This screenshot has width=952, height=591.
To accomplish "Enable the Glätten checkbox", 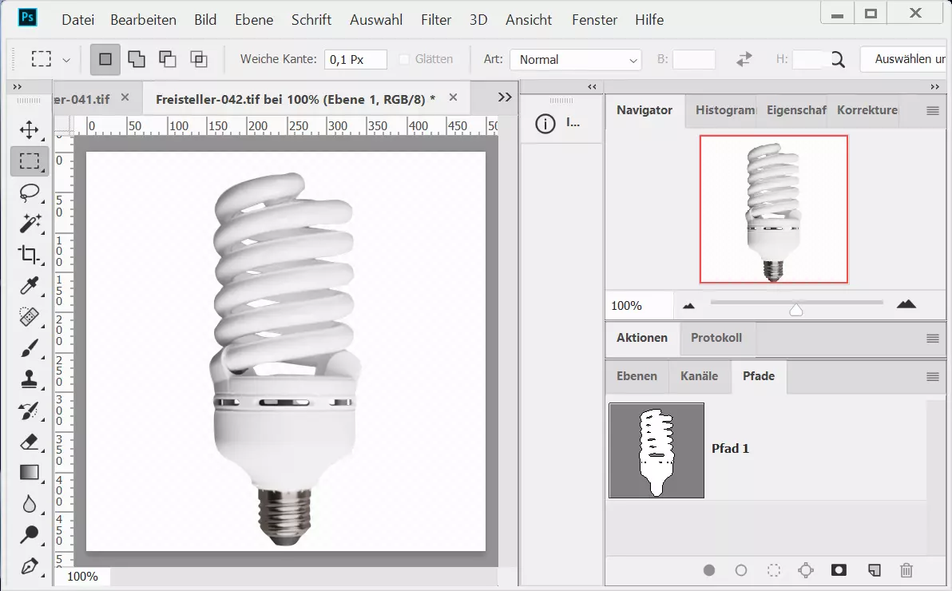I will (404, 59).
